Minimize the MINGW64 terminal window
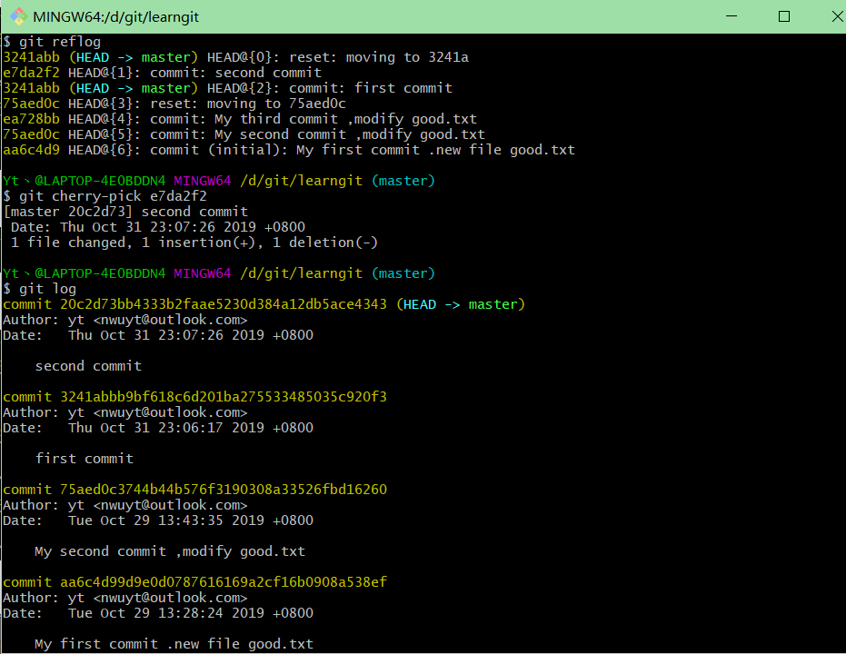846x654 pixels. [732, 16]
